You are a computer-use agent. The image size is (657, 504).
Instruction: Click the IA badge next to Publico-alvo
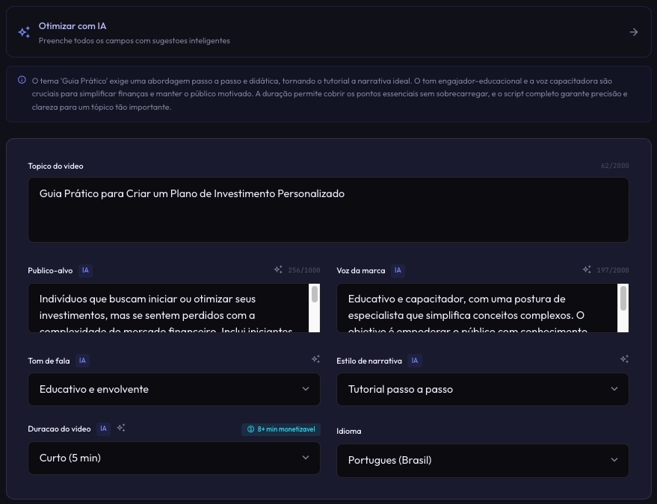click(x=85, y=270)
